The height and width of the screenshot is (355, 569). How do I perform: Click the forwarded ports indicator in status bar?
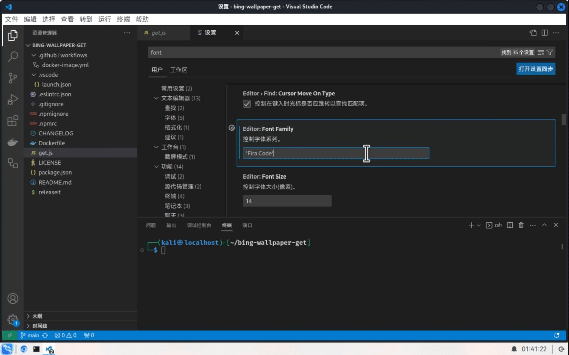[x=89, y=335]
